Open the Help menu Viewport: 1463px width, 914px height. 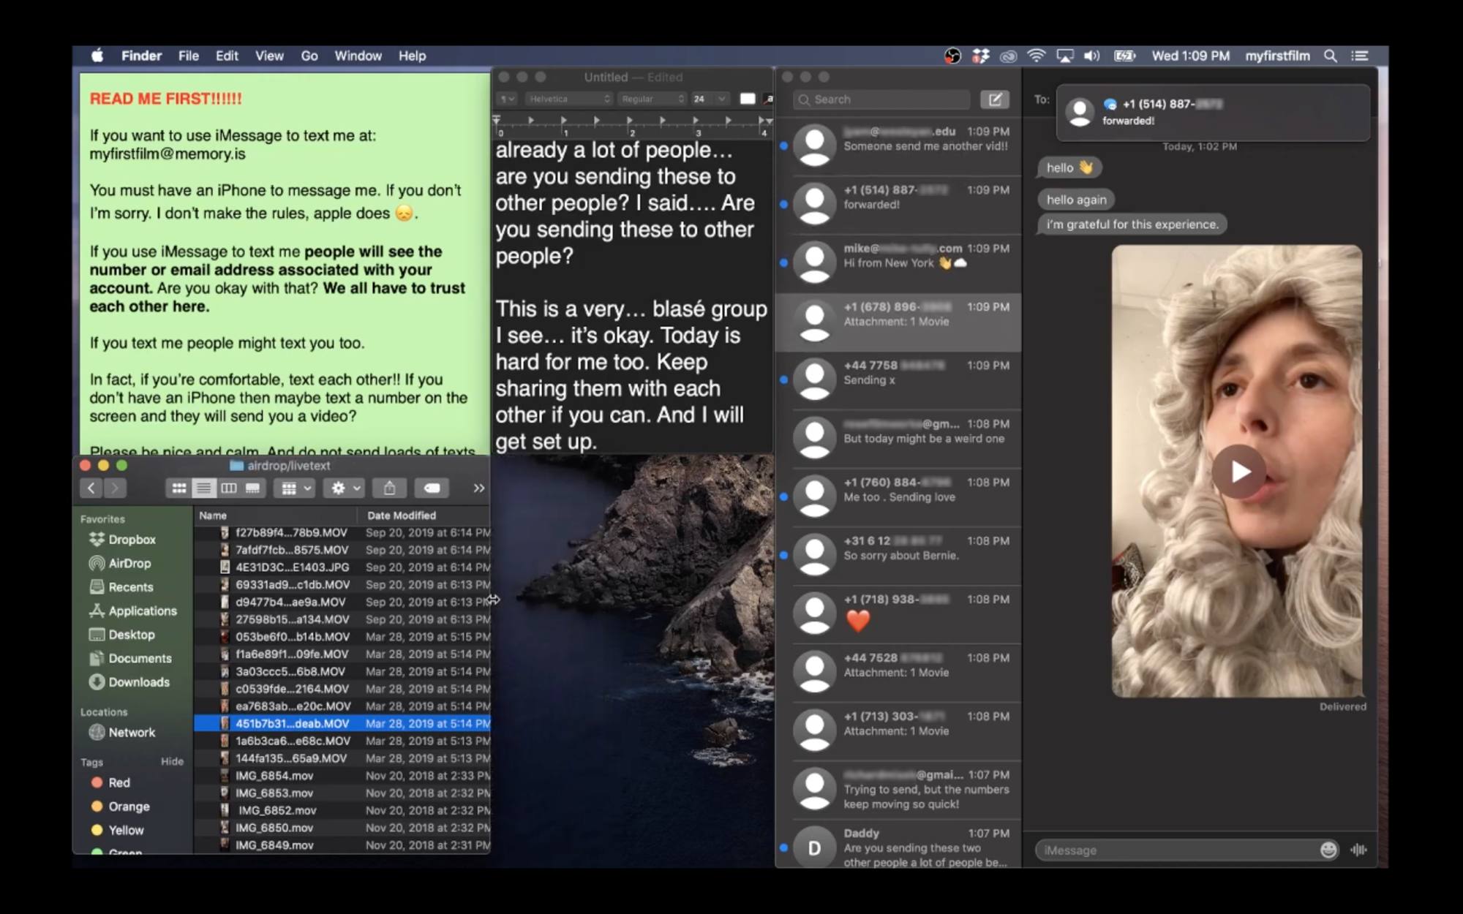tap(412, 56)
